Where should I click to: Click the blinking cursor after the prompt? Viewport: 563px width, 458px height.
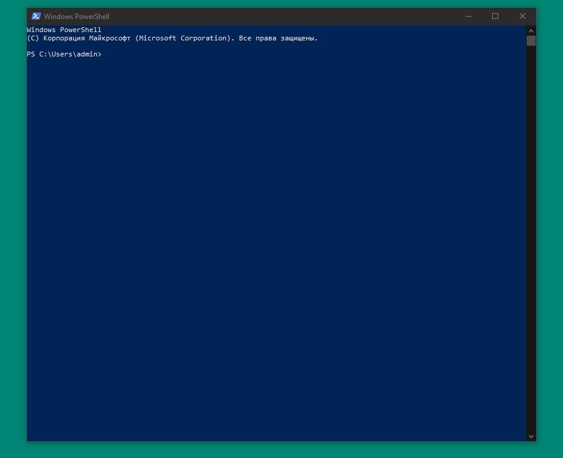pos(105,54)
